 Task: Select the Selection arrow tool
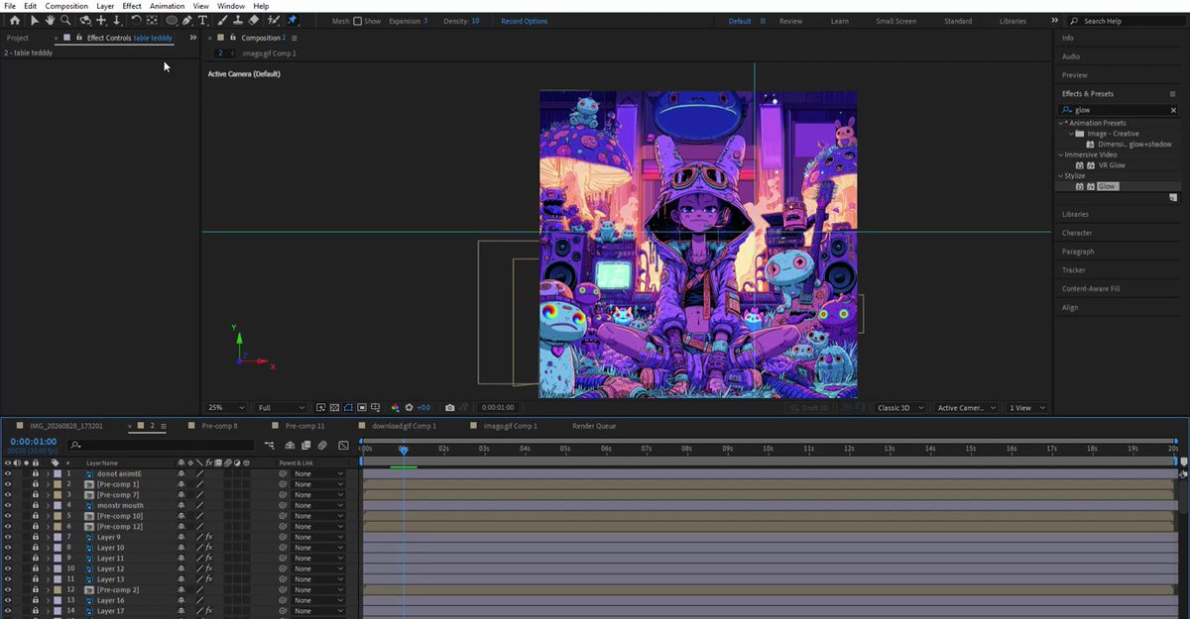[35, 20]
